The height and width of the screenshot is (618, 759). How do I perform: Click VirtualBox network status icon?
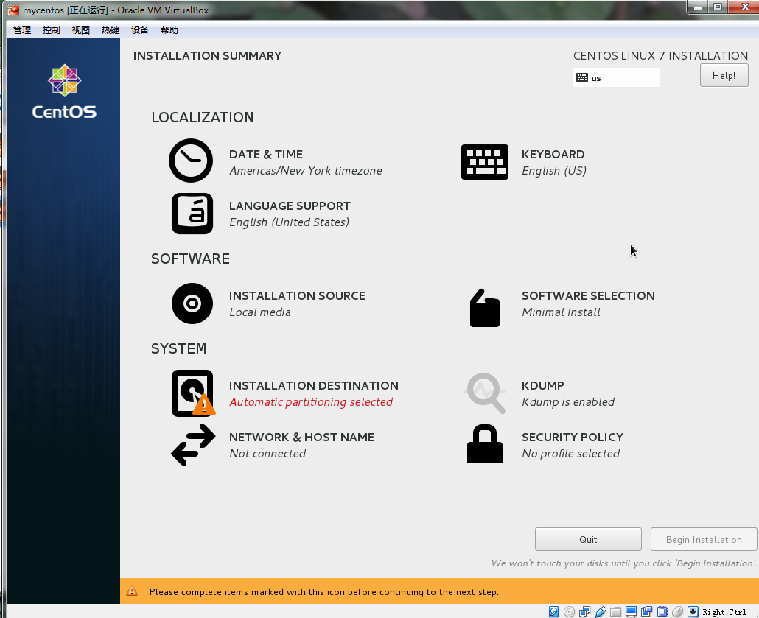coord(585,611)
